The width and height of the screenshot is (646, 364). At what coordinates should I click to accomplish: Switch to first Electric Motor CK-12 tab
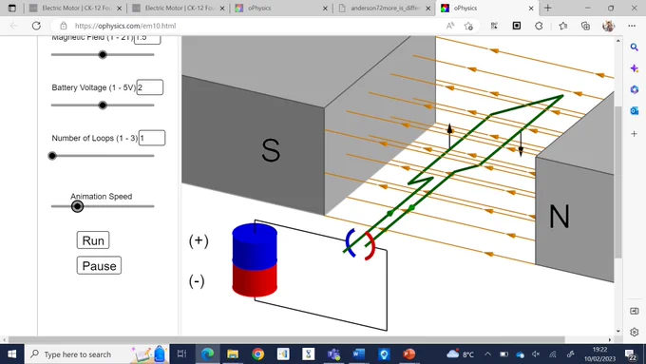76,8
